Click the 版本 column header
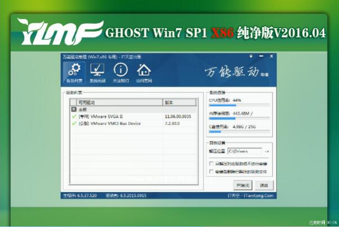 180,102
